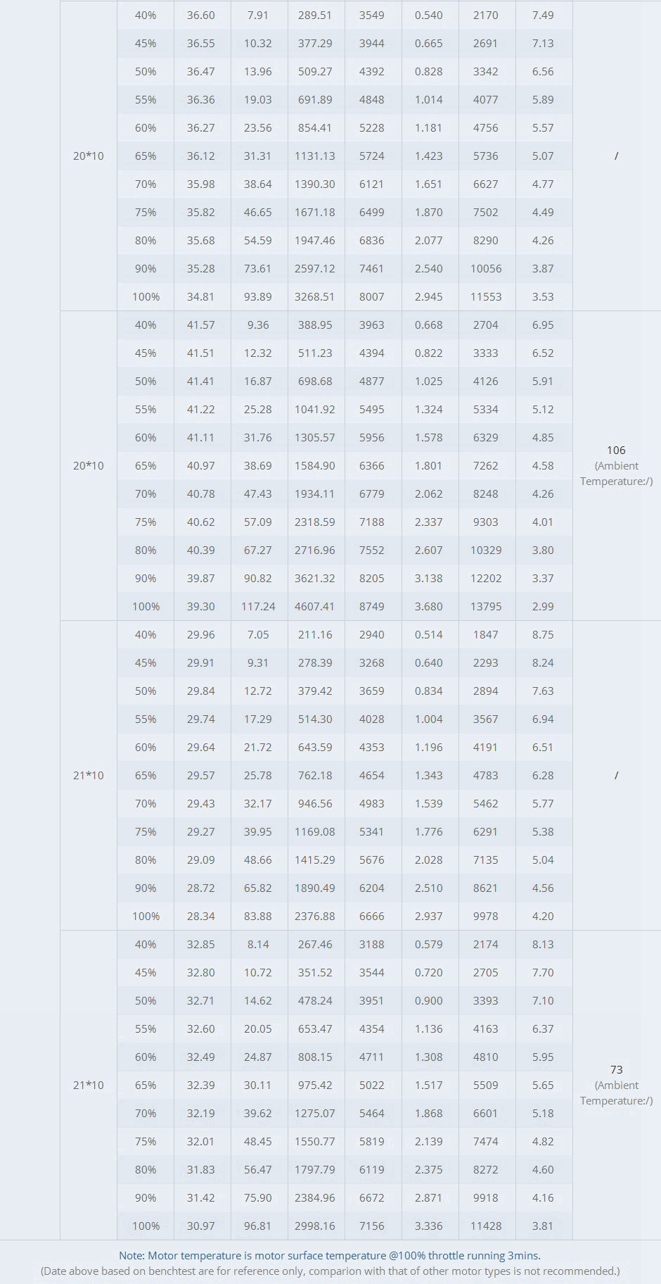
Task: Click the benchtest reference disclaimer text
Action: 330,1271
